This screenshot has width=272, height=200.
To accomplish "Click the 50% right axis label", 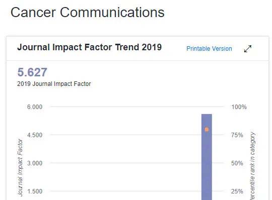I will 237,163.
